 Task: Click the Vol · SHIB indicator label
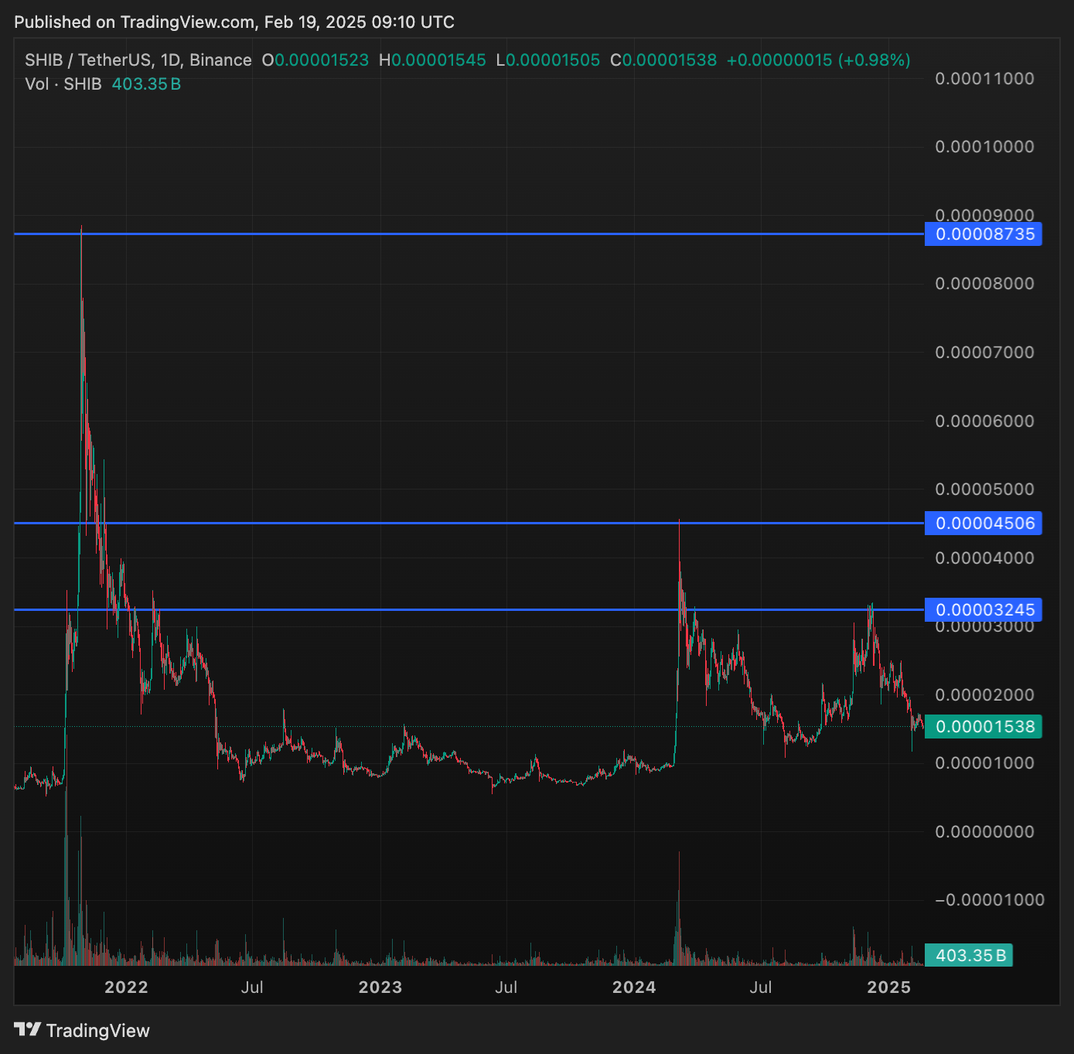tap(63, 84)
